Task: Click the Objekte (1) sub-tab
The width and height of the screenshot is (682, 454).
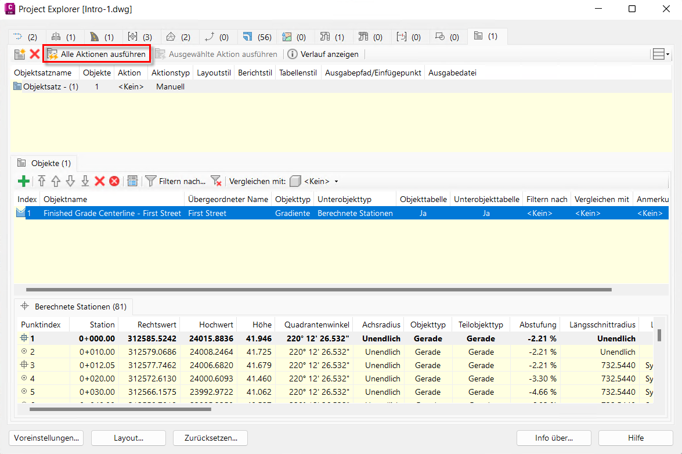Action: coord(44,163)
